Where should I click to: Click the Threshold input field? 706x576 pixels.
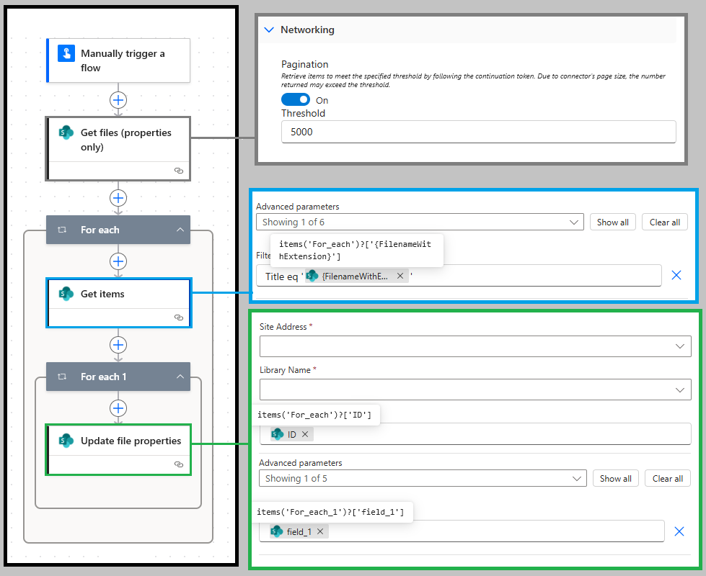pyautogui.click(x=478, y=132)
